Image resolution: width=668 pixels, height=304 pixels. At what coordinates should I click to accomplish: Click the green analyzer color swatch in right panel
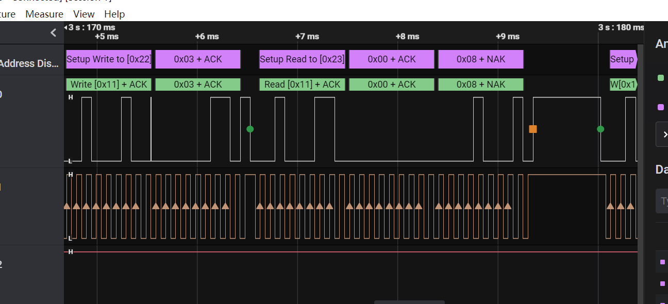point(661,78)
